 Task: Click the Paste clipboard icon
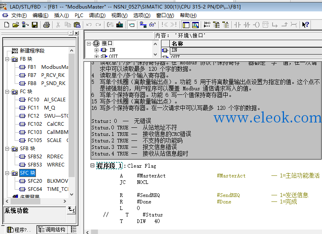(77, 25)
